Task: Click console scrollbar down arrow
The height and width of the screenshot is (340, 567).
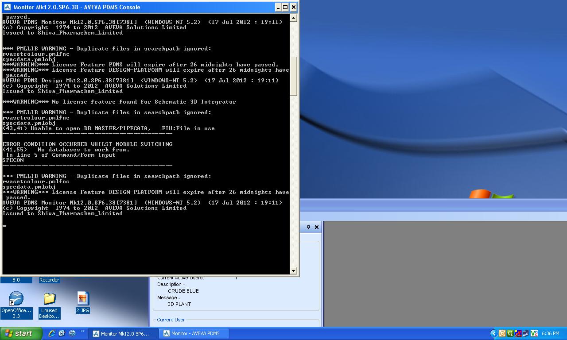Action: point(293,270)
